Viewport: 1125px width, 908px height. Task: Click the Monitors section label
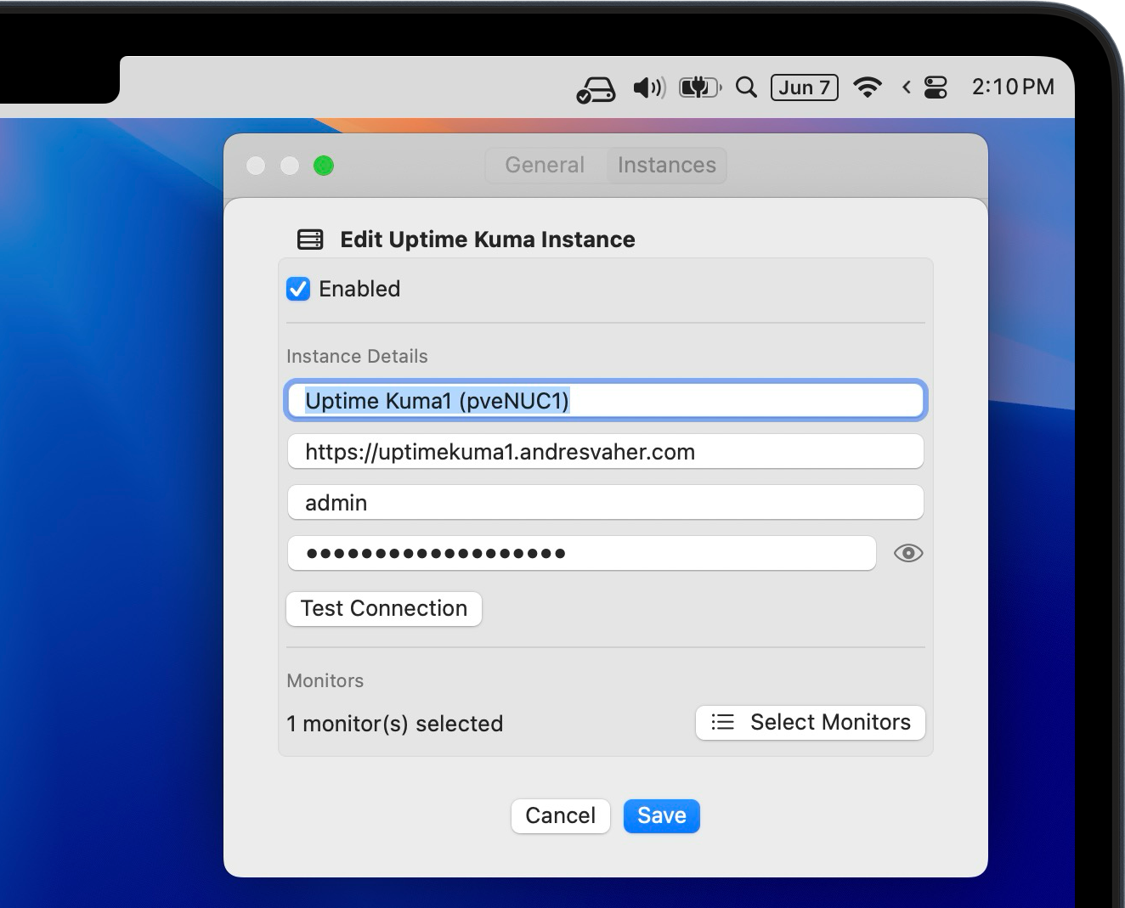click(x=325, y=680)
